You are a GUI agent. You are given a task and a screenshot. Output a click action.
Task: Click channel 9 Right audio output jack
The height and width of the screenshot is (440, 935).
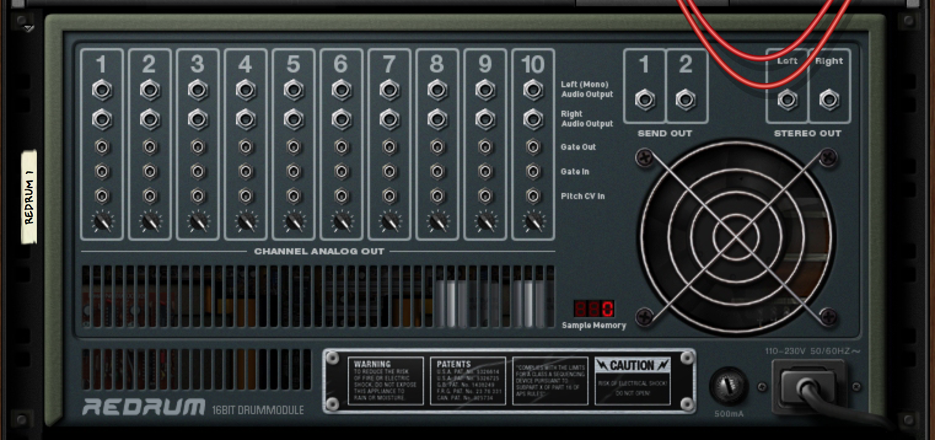click(485, 119)
